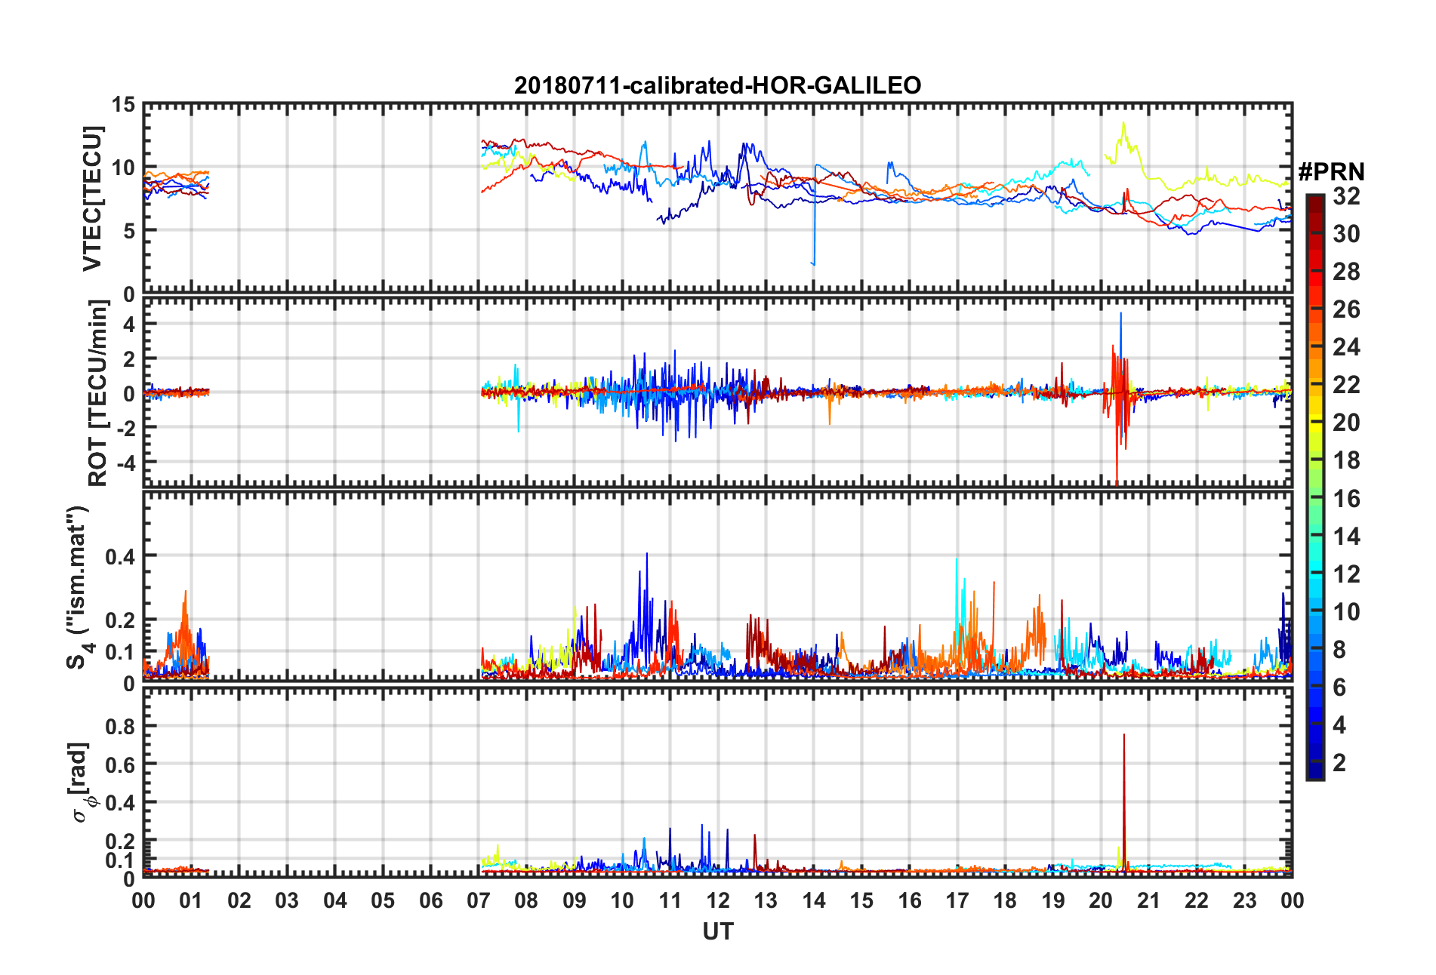The height and width of the screenshot is (975, 1436).
Task: Click the PRN colorbar gradient strip
Action: point(1315,488)
